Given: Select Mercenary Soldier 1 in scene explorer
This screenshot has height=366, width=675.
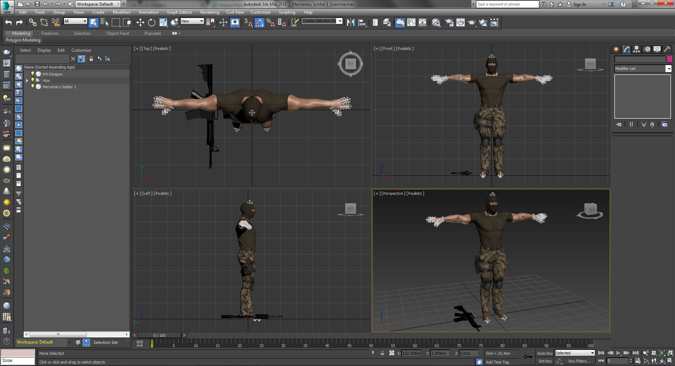Looking at the screenshot, I should 59,86.
